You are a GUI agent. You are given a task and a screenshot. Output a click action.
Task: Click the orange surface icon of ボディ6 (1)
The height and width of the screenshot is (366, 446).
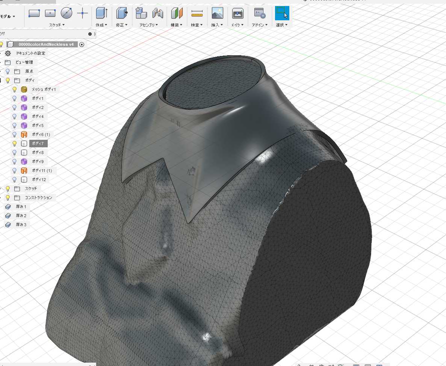(x=24, y=135)
